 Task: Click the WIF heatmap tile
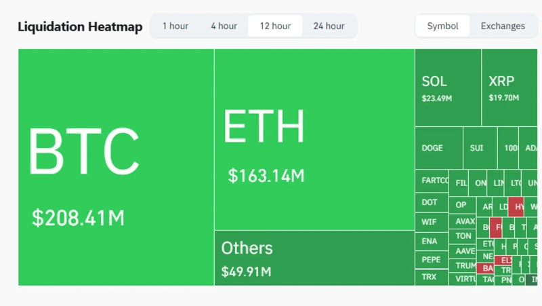click(x=430, y=221)
